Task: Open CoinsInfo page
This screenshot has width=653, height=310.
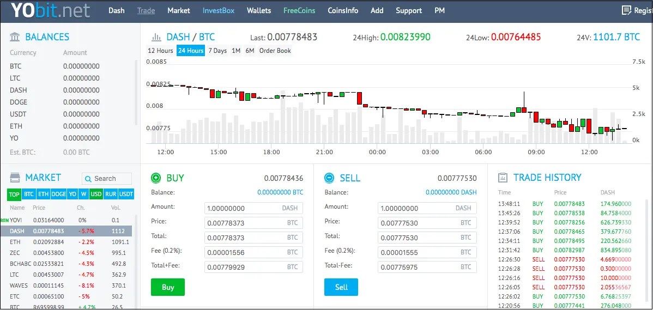Action: click(343, 10)
